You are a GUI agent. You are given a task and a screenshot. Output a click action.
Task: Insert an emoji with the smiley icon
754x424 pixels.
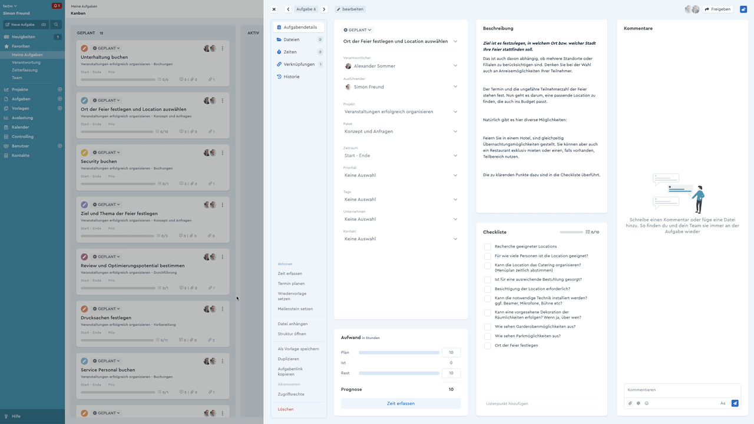click(x=646, y=403)
